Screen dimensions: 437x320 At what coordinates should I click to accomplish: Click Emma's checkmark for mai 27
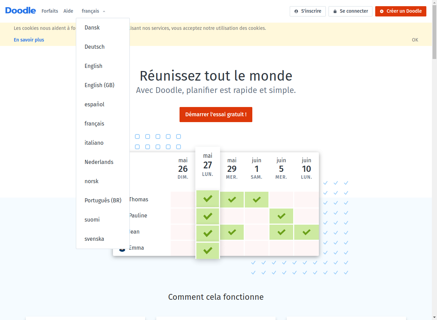(x=208, y=251)
